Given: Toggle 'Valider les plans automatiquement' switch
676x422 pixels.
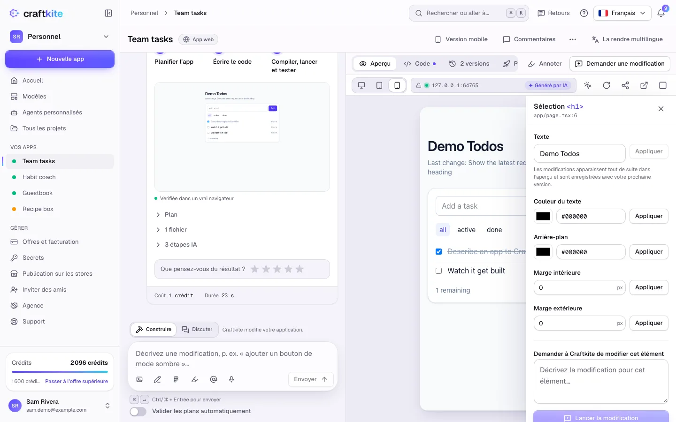Looking at the screenshot, I should (138, 411).
